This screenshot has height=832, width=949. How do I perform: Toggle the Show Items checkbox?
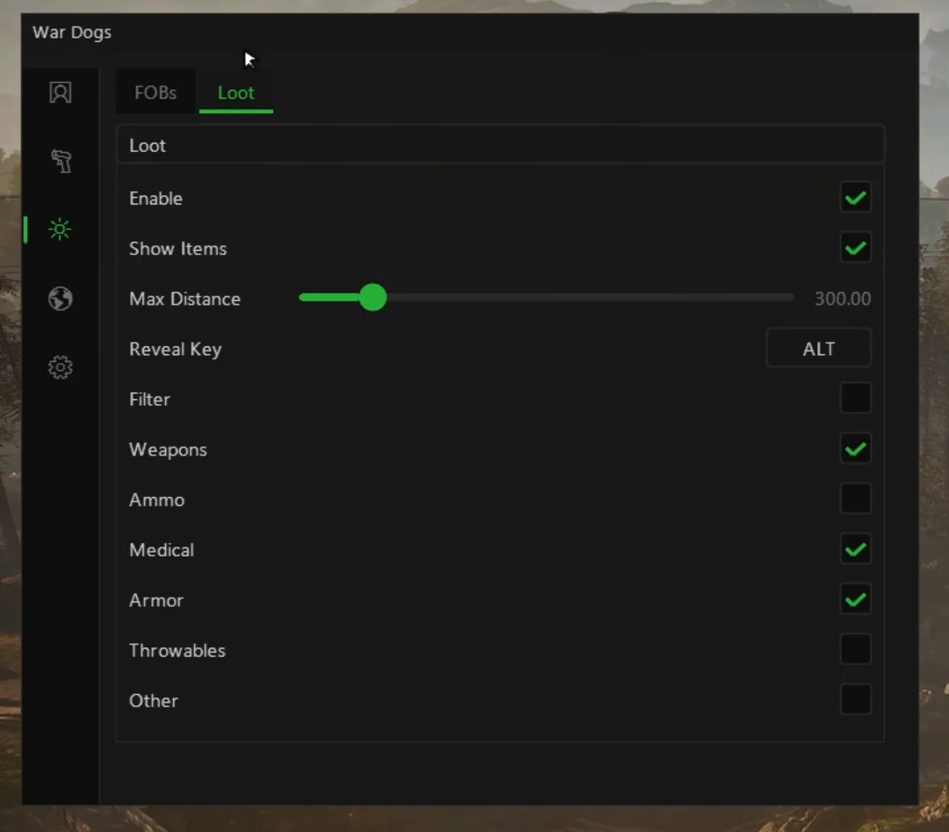coord(856,248)
